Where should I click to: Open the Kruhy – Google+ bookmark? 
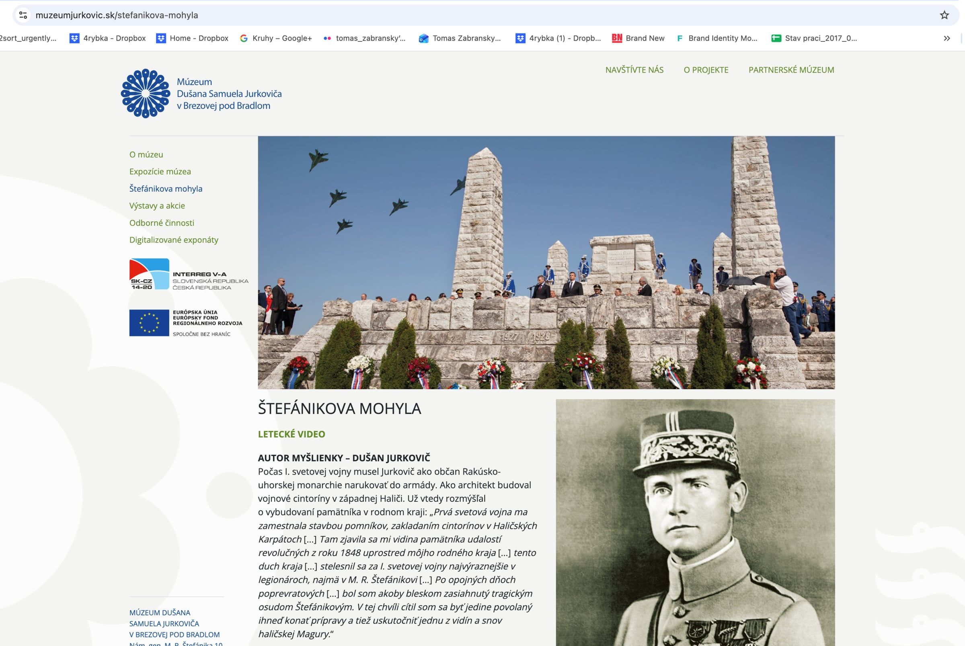[x=276, y=38]
